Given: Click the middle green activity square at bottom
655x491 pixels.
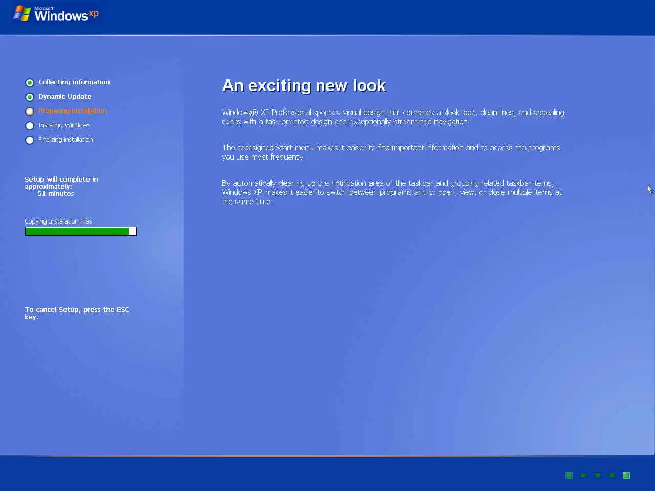Looking at the screenshot, I should [x=597, y=475].
